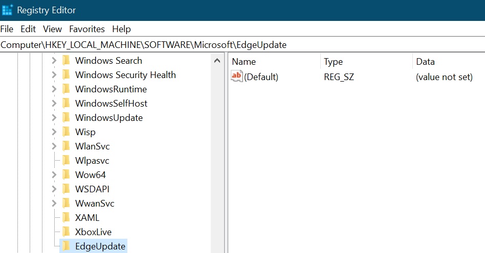Select the WlanSvc key label

pyautogui.click(x=93, y=146)
